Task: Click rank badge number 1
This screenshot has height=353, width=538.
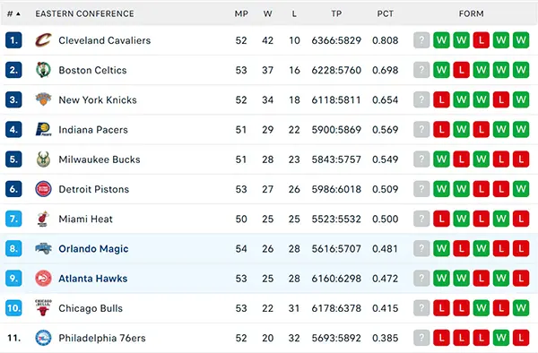Action: 13,40
